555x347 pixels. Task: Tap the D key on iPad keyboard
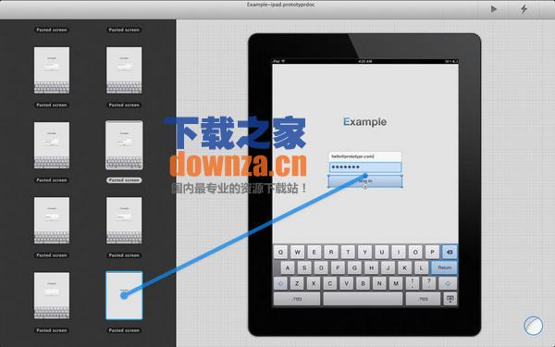[x=321, y=267]
